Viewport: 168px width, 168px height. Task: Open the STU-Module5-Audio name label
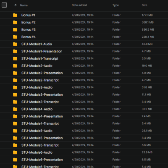pyautogui.click(x=37, y=131)
